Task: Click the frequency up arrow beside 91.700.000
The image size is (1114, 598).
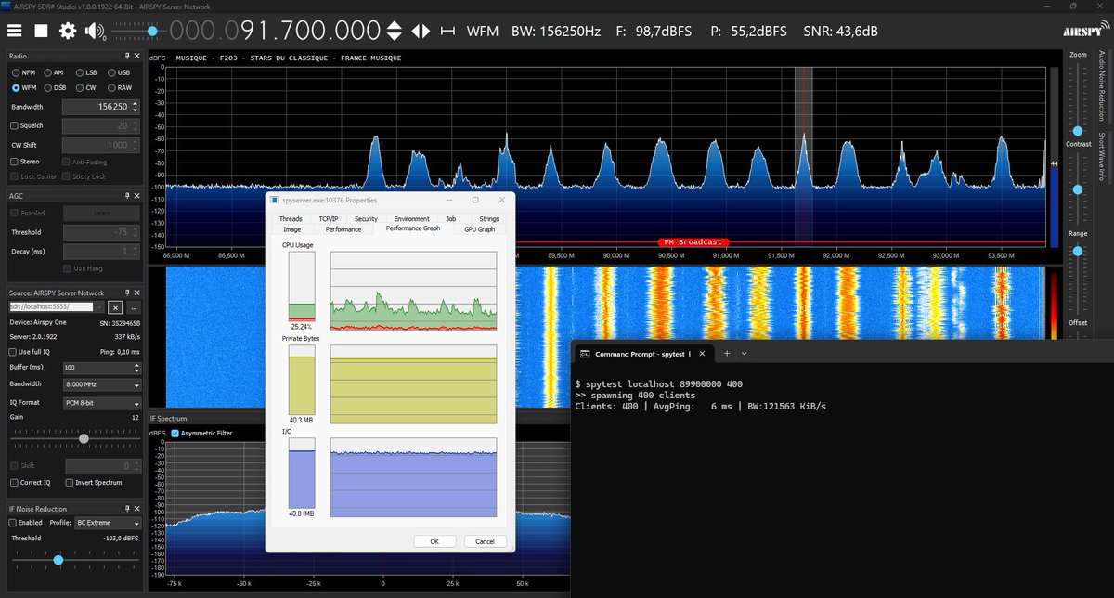Action: pyautogui.click(x=394, y=25)
